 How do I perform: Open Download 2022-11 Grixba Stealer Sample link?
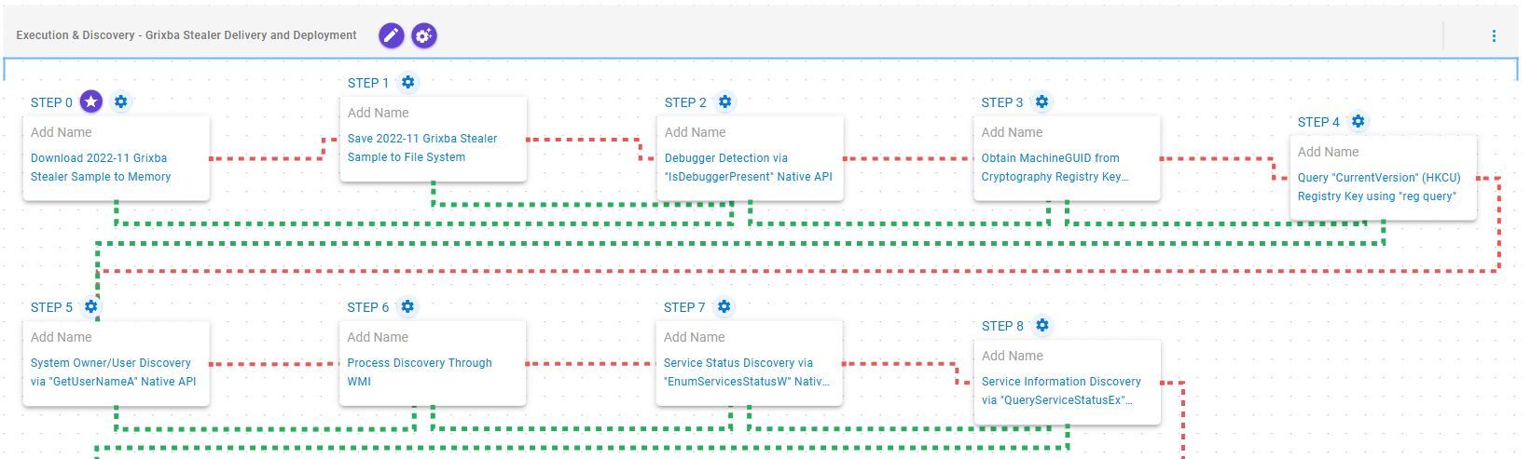pyautogui.click(x=101, y=168)
